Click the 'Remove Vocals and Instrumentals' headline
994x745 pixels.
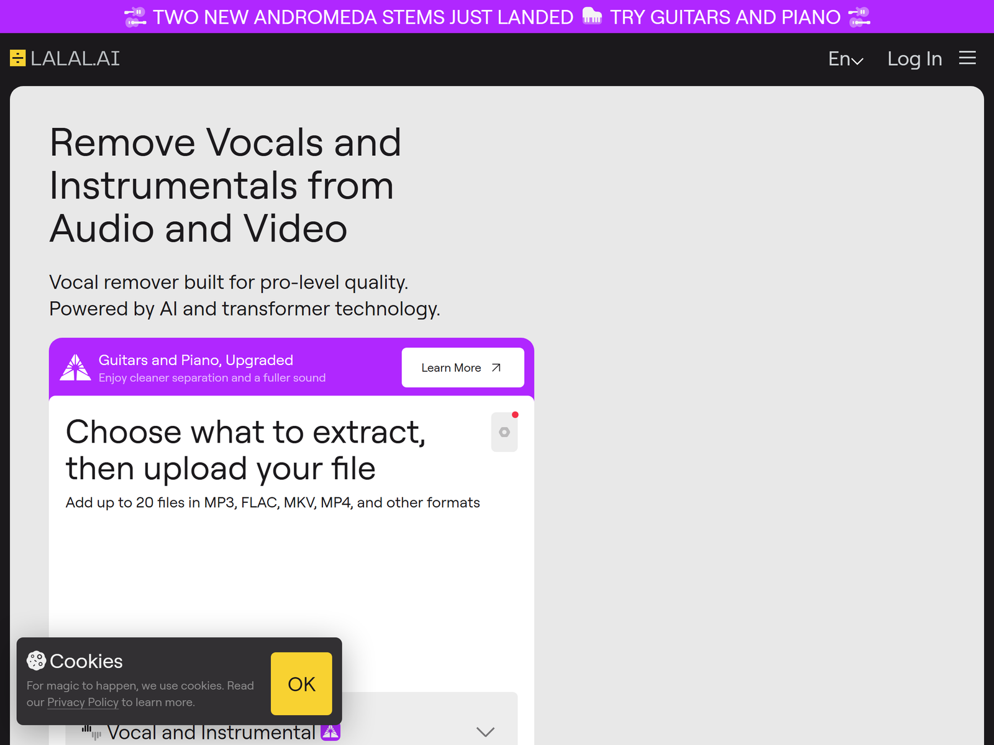(225, 185)
